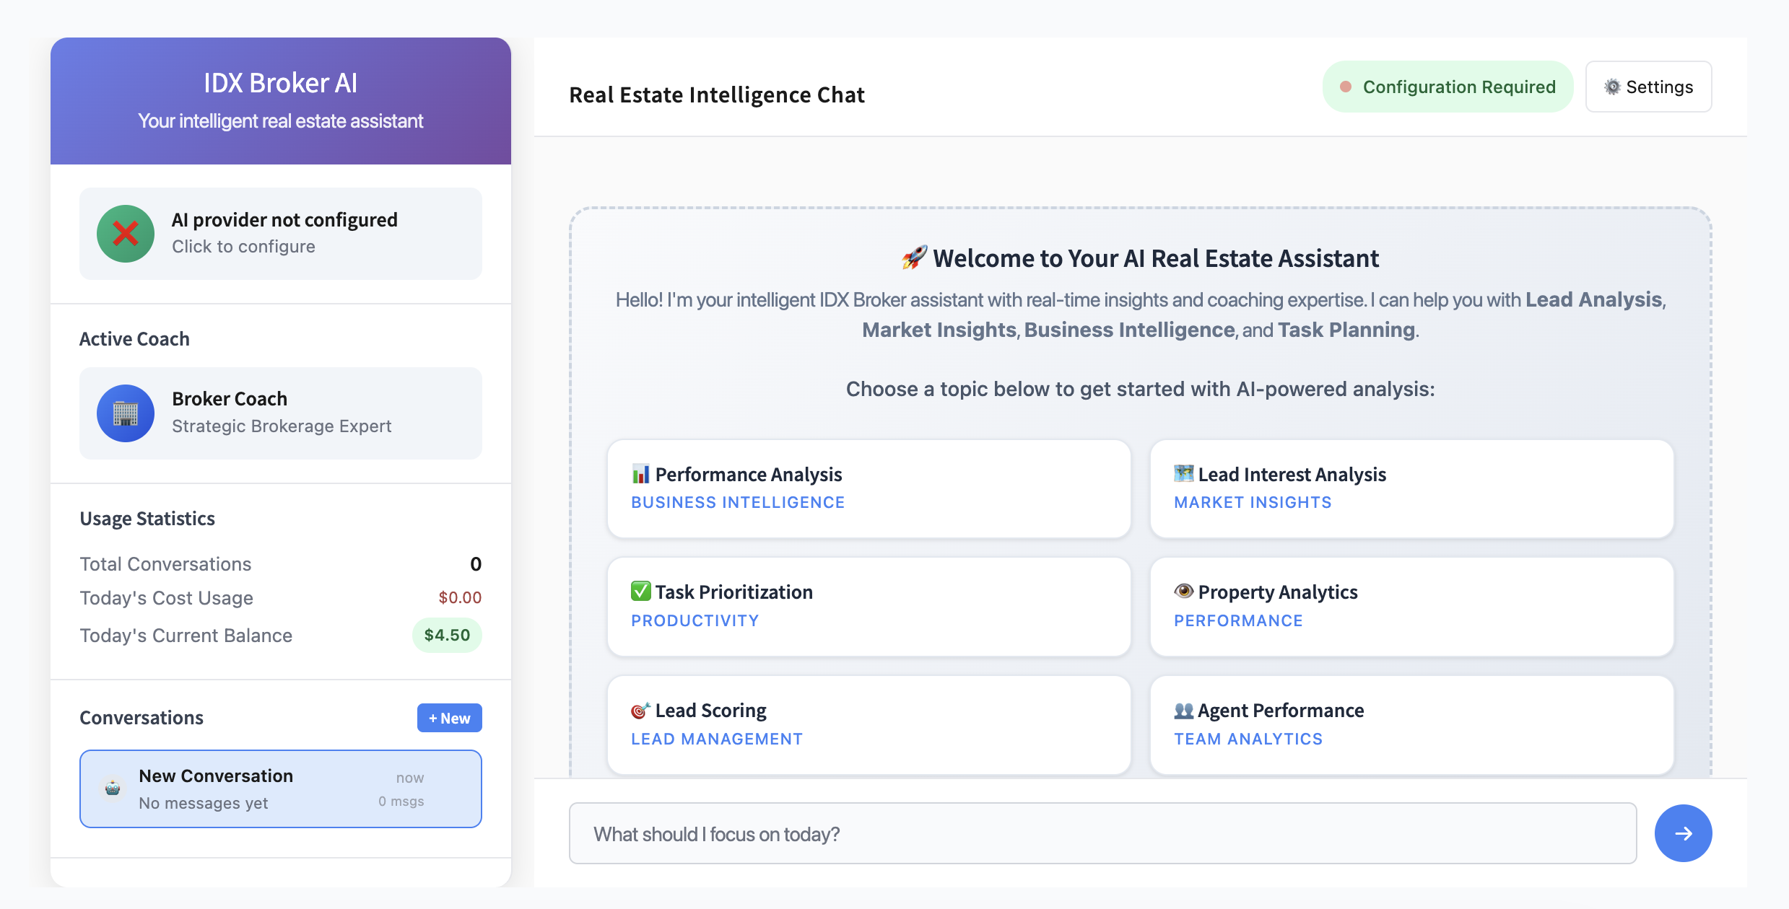Click the rocket icon in welcome heading
The height and width of the screenshot is (909, 1789).
pyautogui.click(x=914, y=258)
